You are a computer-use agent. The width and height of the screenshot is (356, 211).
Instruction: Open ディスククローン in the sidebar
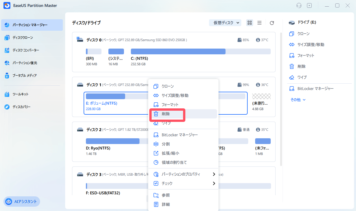22,38
